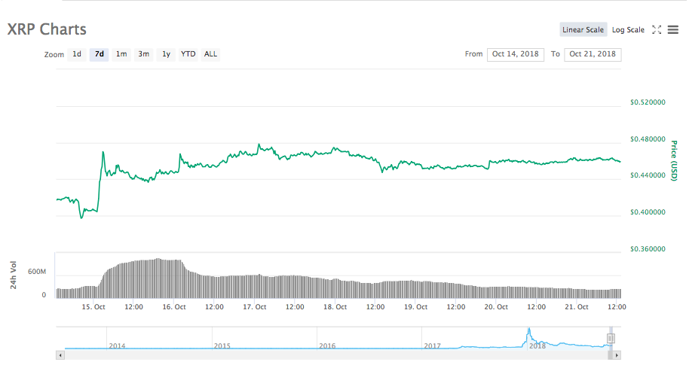
Task: Click the 600M volume axis label
Action: pos(37,272)
